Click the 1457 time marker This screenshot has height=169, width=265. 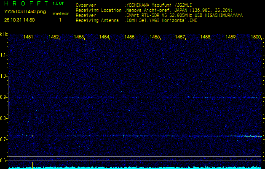pyautogui.click(x=180, y=37)
